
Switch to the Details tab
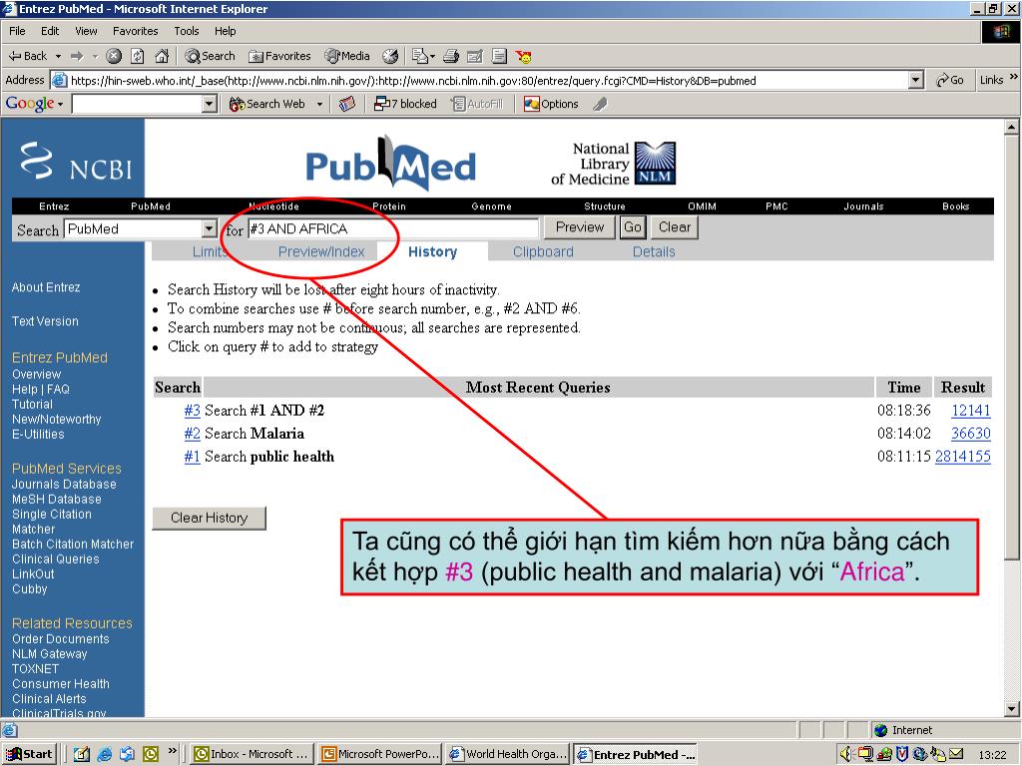coord(654,252)
